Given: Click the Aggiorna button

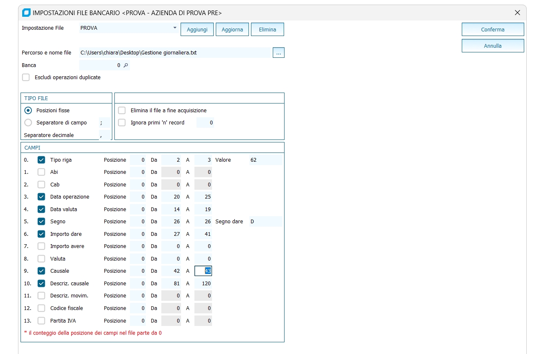Looking at the screenshot, I should (x=232, y=30).
